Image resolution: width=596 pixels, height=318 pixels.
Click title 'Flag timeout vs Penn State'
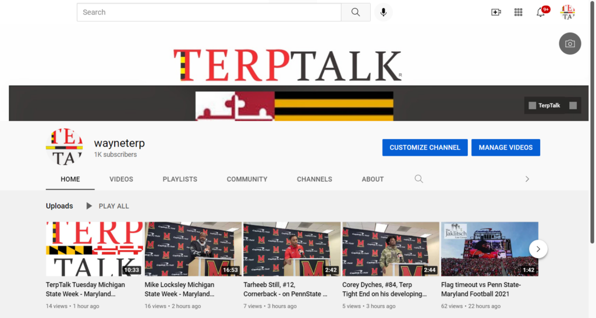(x=481, y=289)
